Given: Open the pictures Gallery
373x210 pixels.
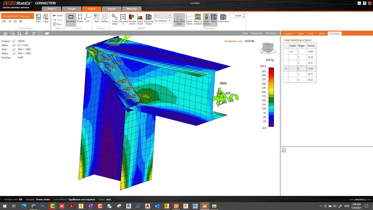Looking at the screenshot, I should (105, 18).
